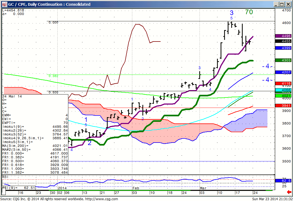Maximize the GC / CPE chart window
Screen dimensions: 293x201
282,4
